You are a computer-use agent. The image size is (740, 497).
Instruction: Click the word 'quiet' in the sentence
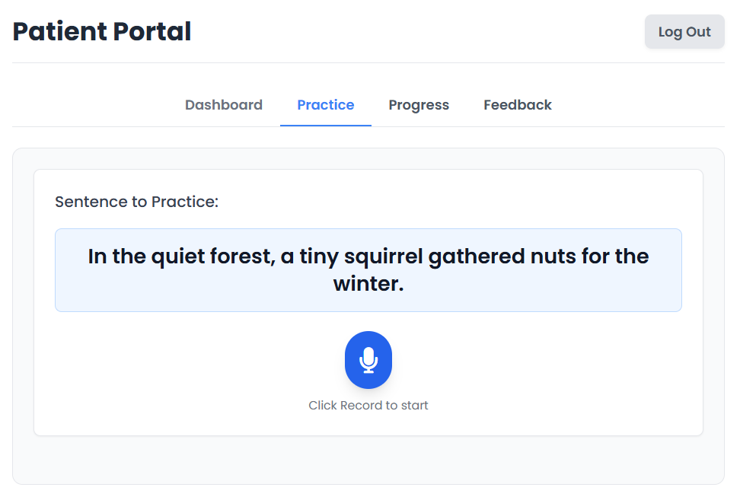[x=178, y=256]
